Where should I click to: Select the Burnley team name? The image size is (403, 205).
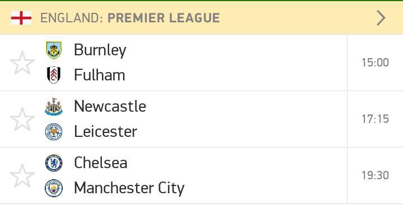100,50
